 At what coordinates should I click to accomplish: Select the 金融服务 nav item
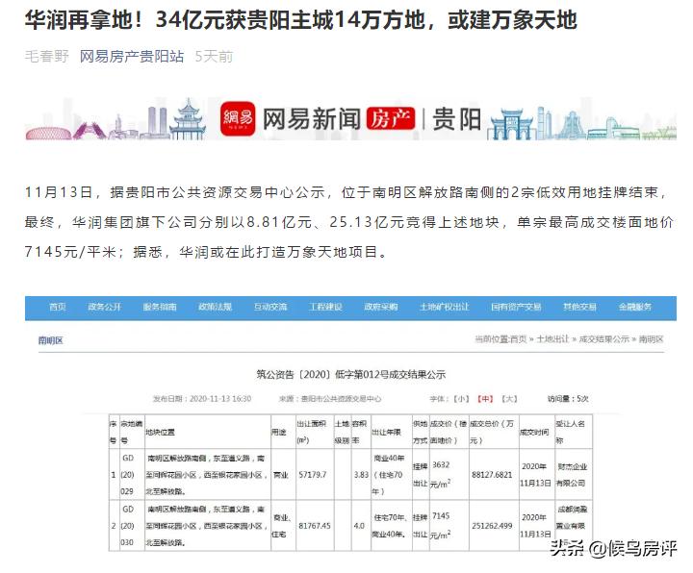(x=634, y=307)
